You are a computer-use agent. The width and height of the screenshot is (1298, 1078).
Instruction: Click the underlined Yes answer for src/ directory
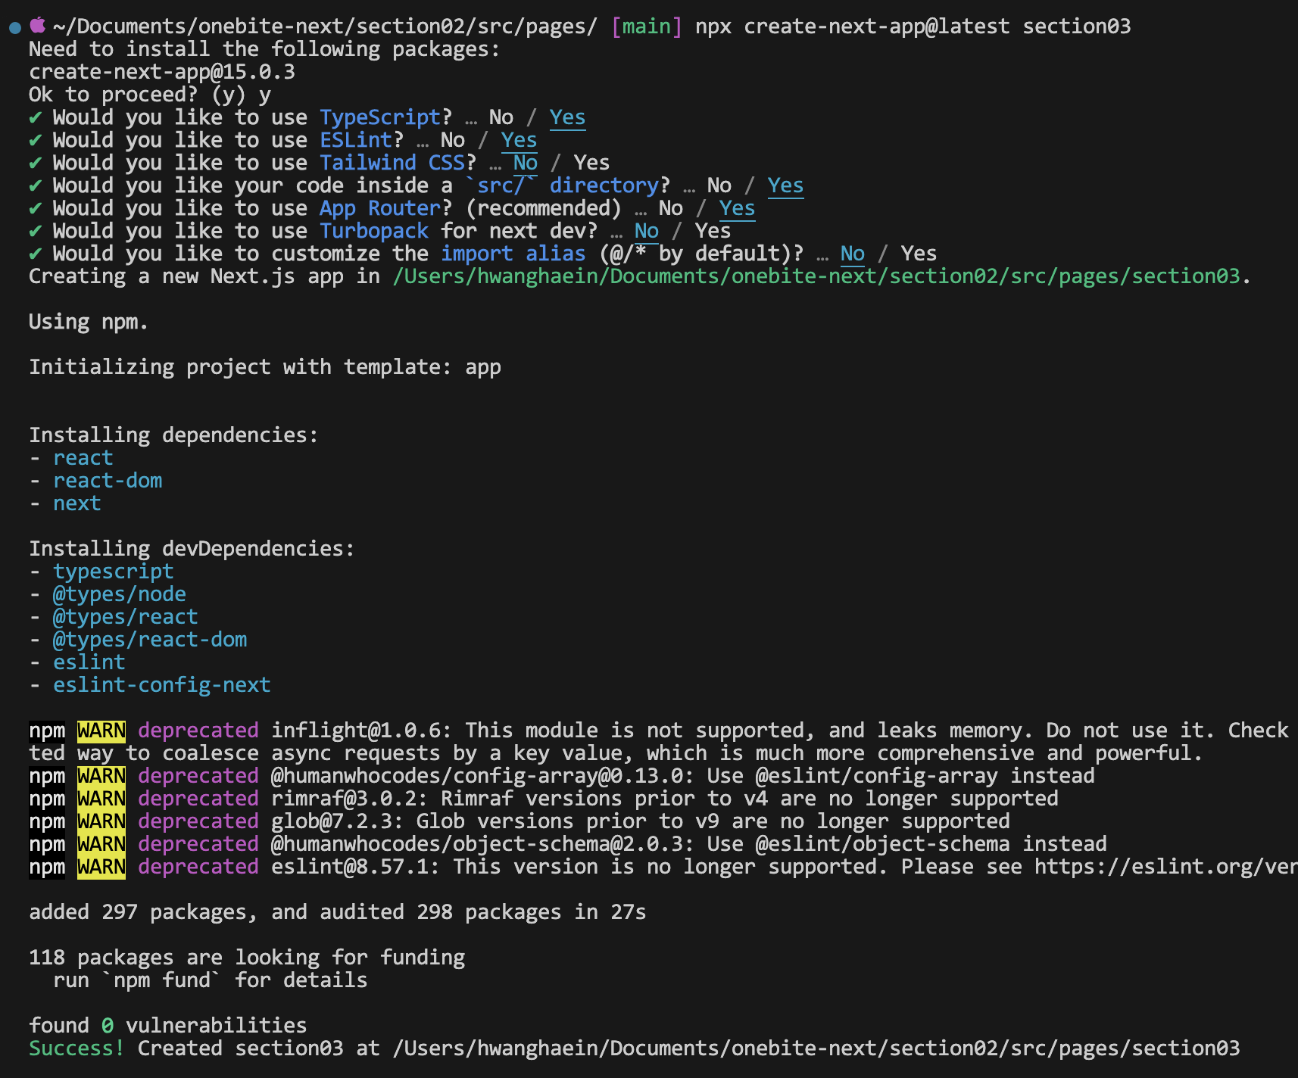(785, 186)
